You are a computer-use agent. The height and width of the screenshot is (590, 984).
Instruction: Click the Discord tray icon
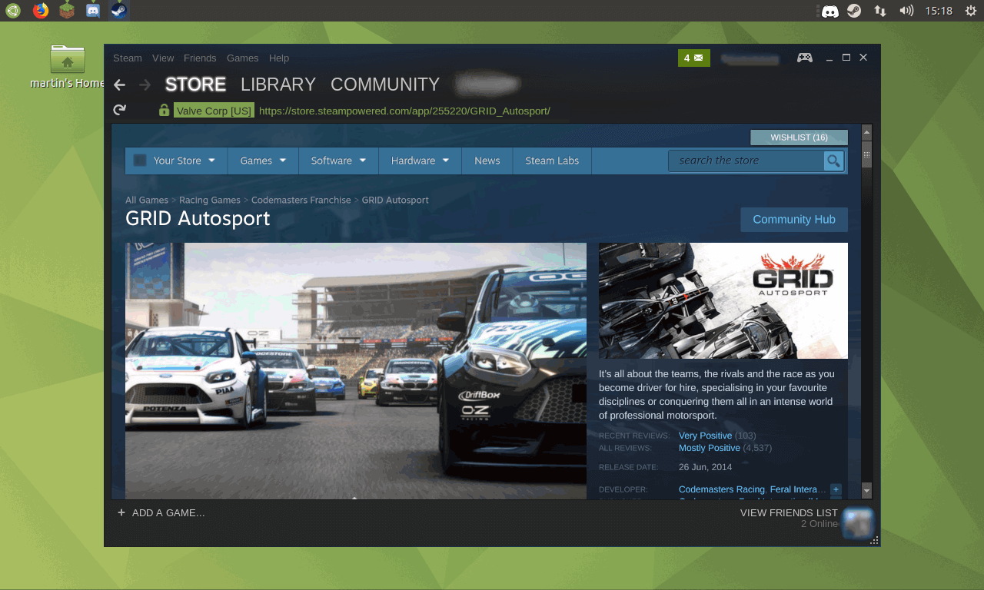tap(829, 11)
